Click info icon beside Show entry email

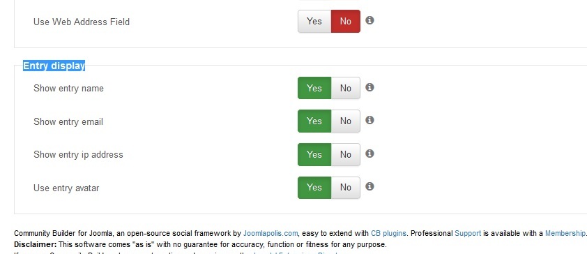click(369, 120)
